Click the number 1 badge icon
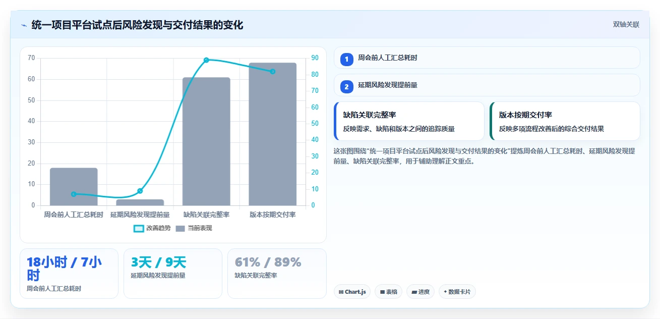 [x=346, y=59]
